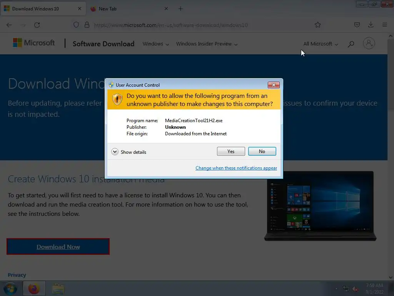This screenshot has width=394, height=296.
Task: Click the site security padlock icon
Action: [87, 25]
